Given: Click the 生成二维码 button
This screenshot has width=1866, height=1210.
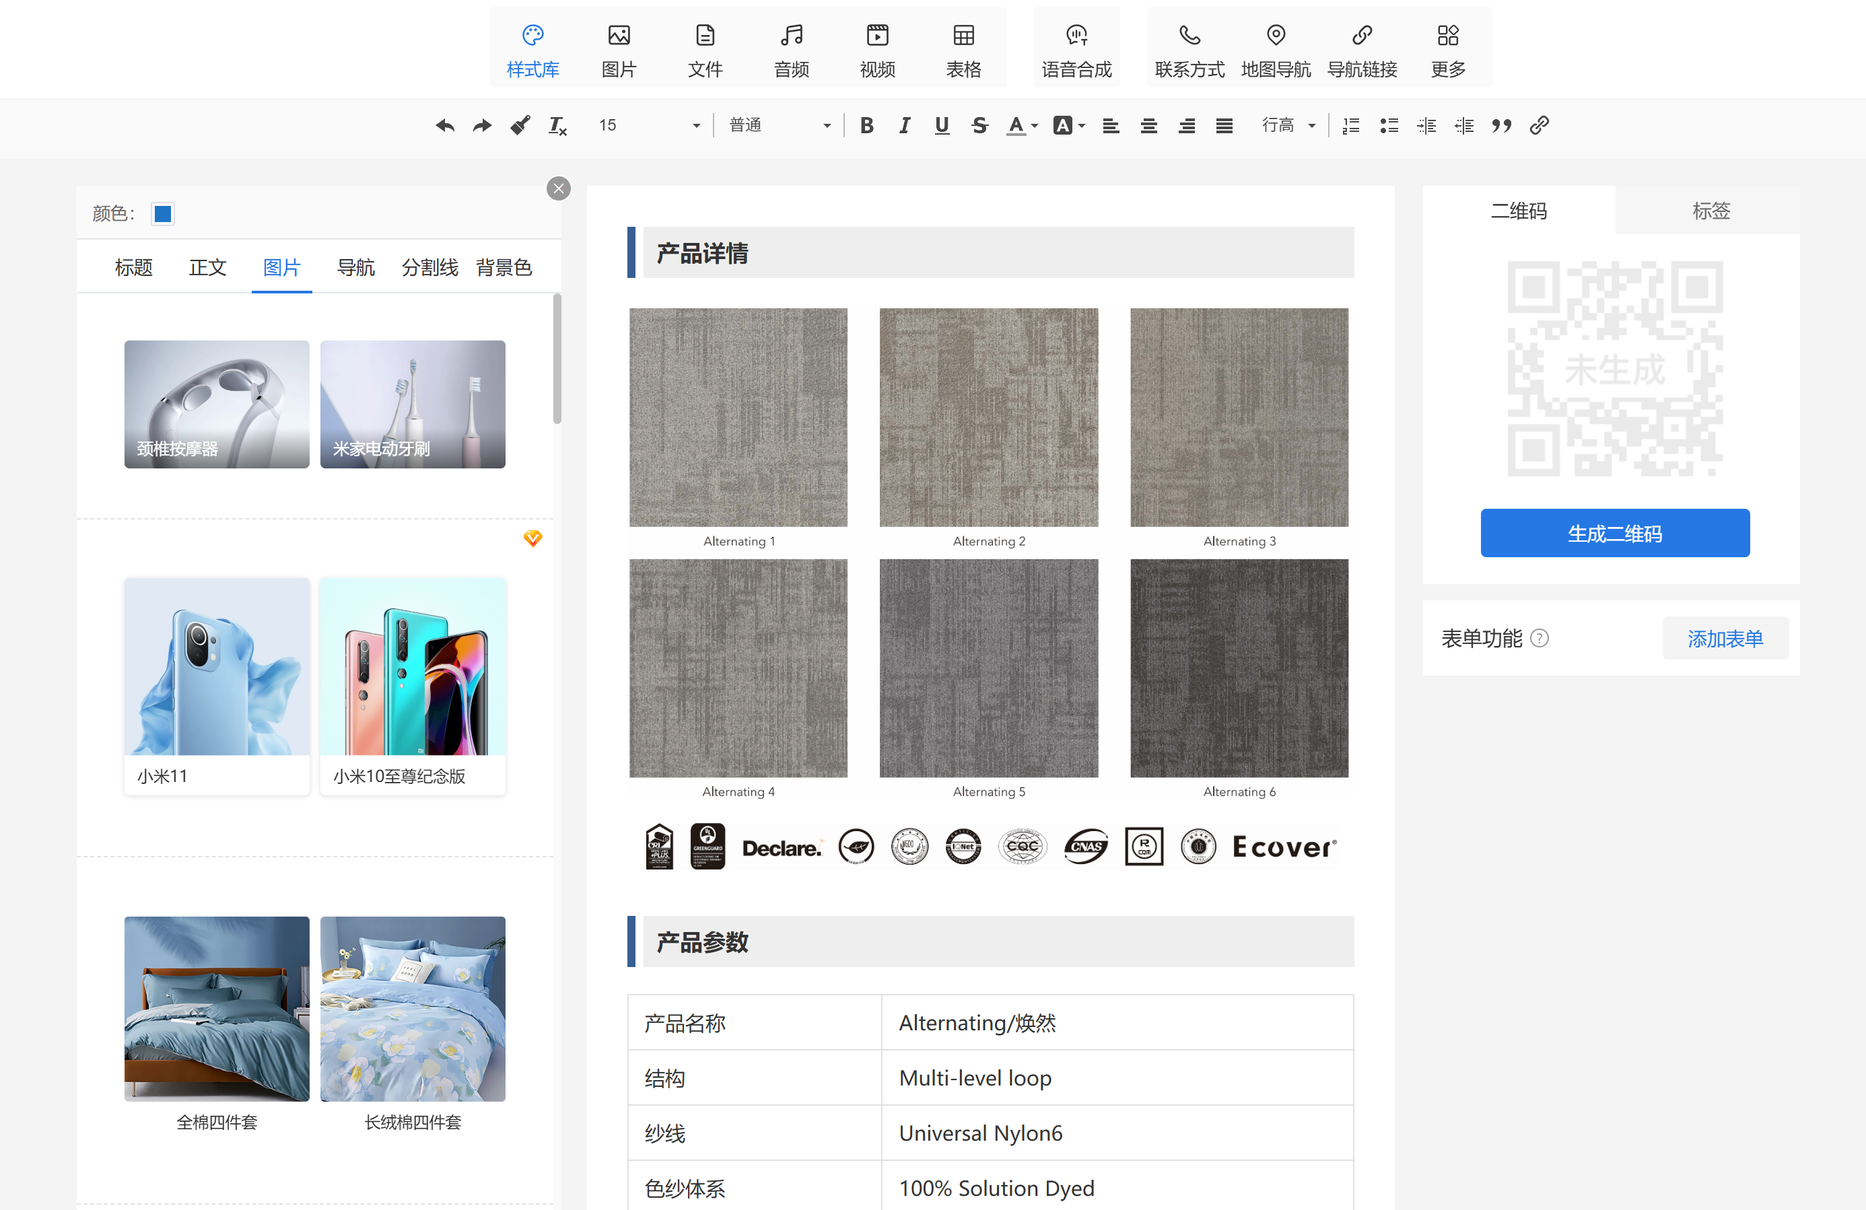Looking at the screenshot, I should (x=1614, y=533).
